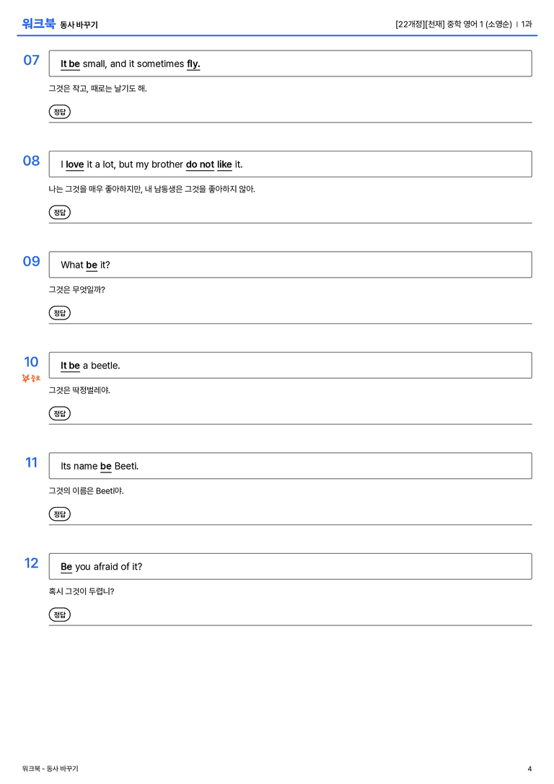Click underlined 'do not' in question 08
554x784 pixels.
[200, 164]
